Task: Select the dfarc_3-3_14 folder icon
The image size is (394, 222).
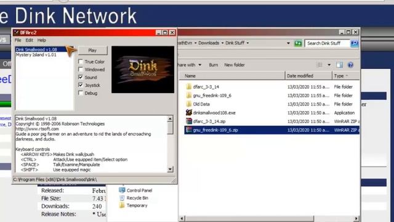Action: pyautogui.click(x=189, y=86)
